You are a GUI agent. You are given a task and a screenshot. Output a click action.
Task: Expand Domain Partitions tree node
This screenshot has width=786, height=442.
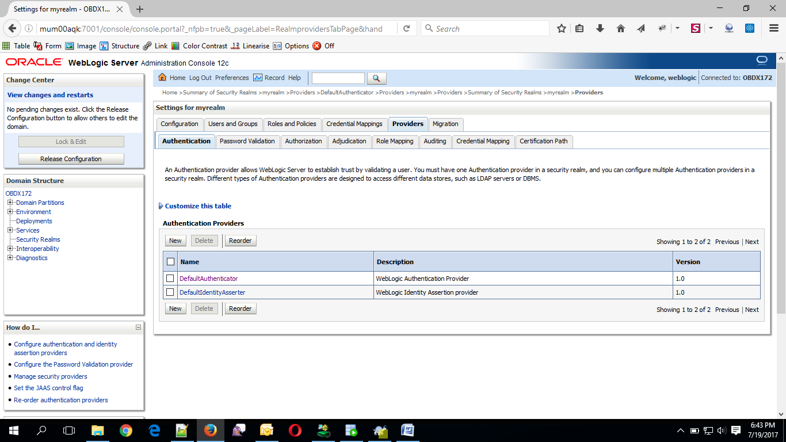[10, 203]
